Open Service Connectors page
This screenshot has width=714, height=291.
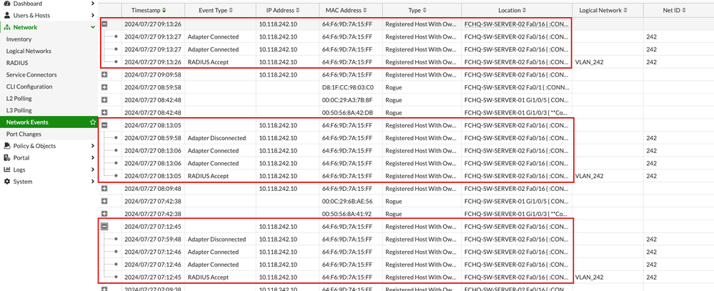coord(31,74)
